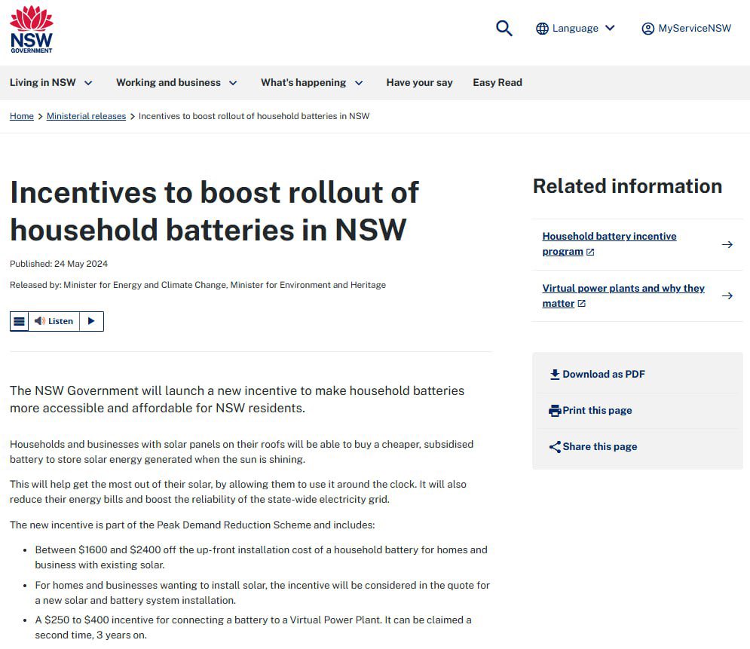Click the article headline about household batteries
Viewport: 750px width, 649px height.
214,211
